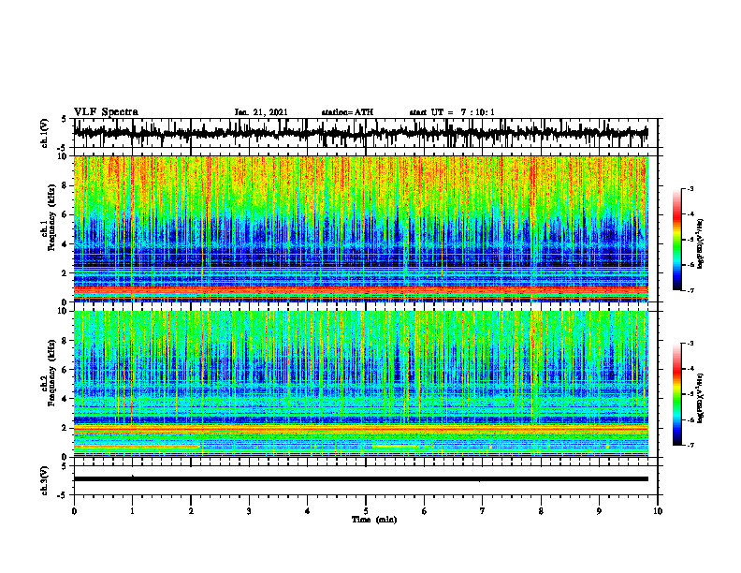This screenshot has width=741, height=573.
Task: Click the 'ch.3(V)' axis label
Action: tap(45, 480)
